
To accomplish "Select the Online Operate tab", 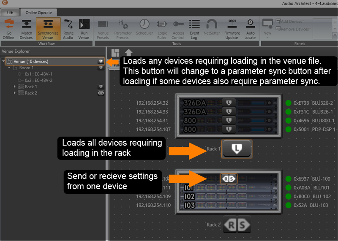I will coord(38,13).
